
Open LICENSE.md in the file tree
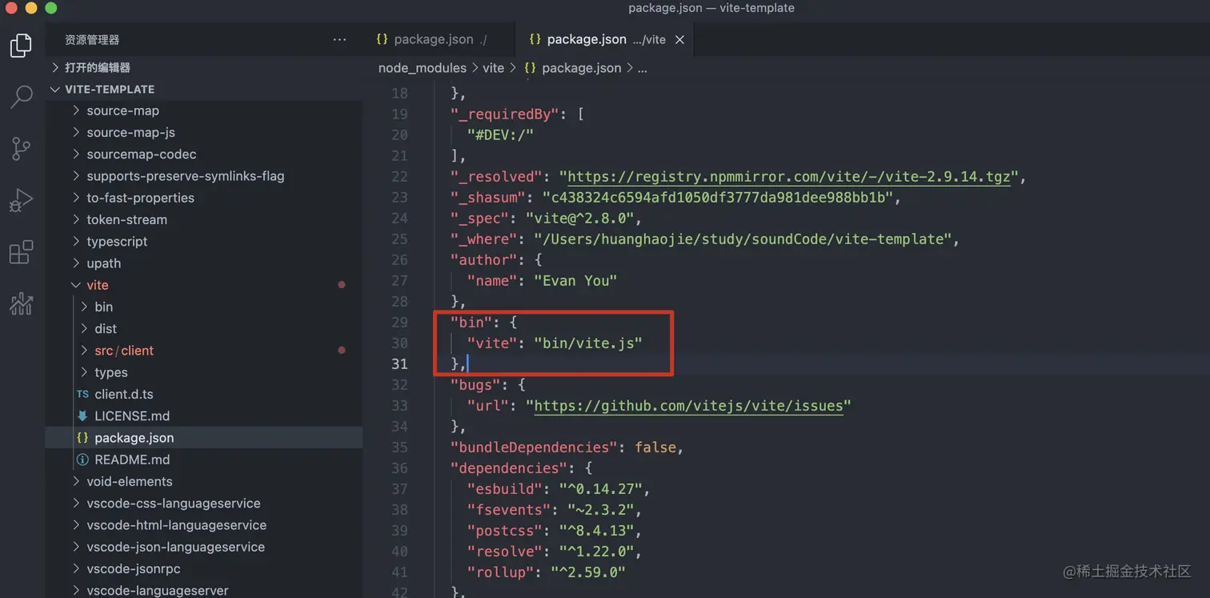pyautogui.click(x=132, y=415)
